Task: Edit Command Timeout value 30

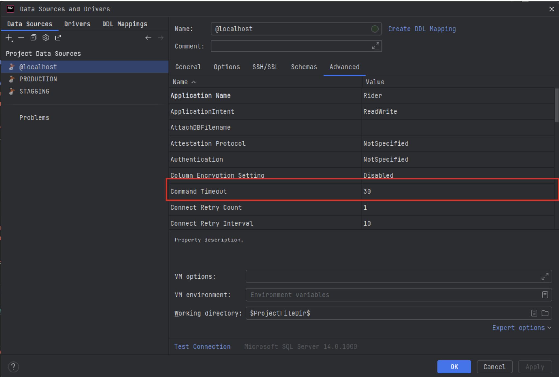Action: (x=458, y=192)
